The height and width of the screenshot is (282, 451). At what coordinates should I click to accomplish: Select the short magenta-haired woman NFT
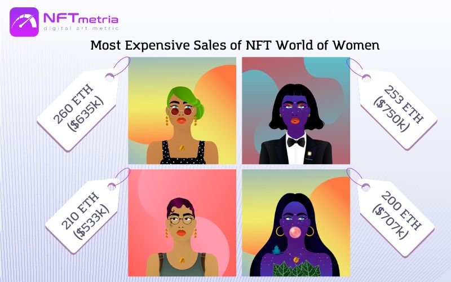[182, 223]
